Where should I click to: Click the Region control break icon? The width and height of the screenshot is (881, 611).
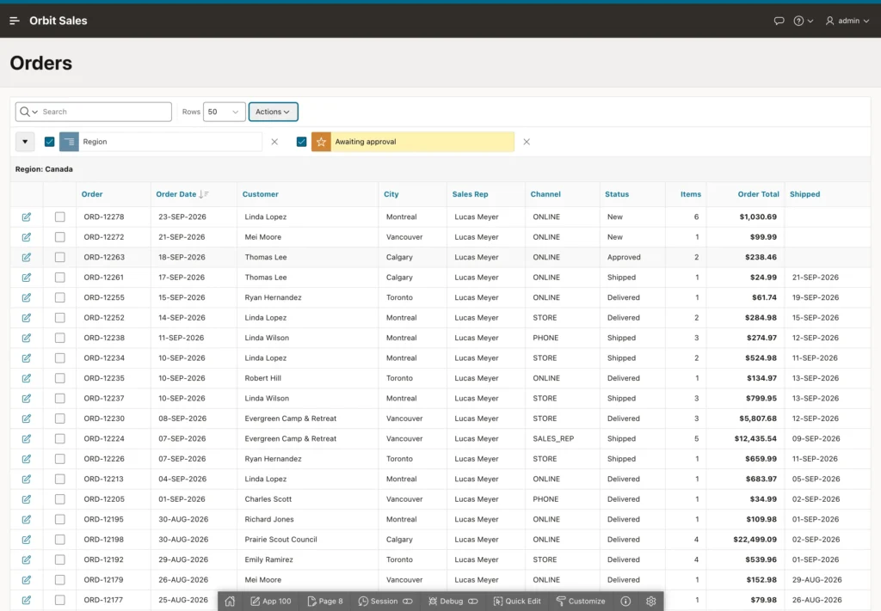point(69,142)
